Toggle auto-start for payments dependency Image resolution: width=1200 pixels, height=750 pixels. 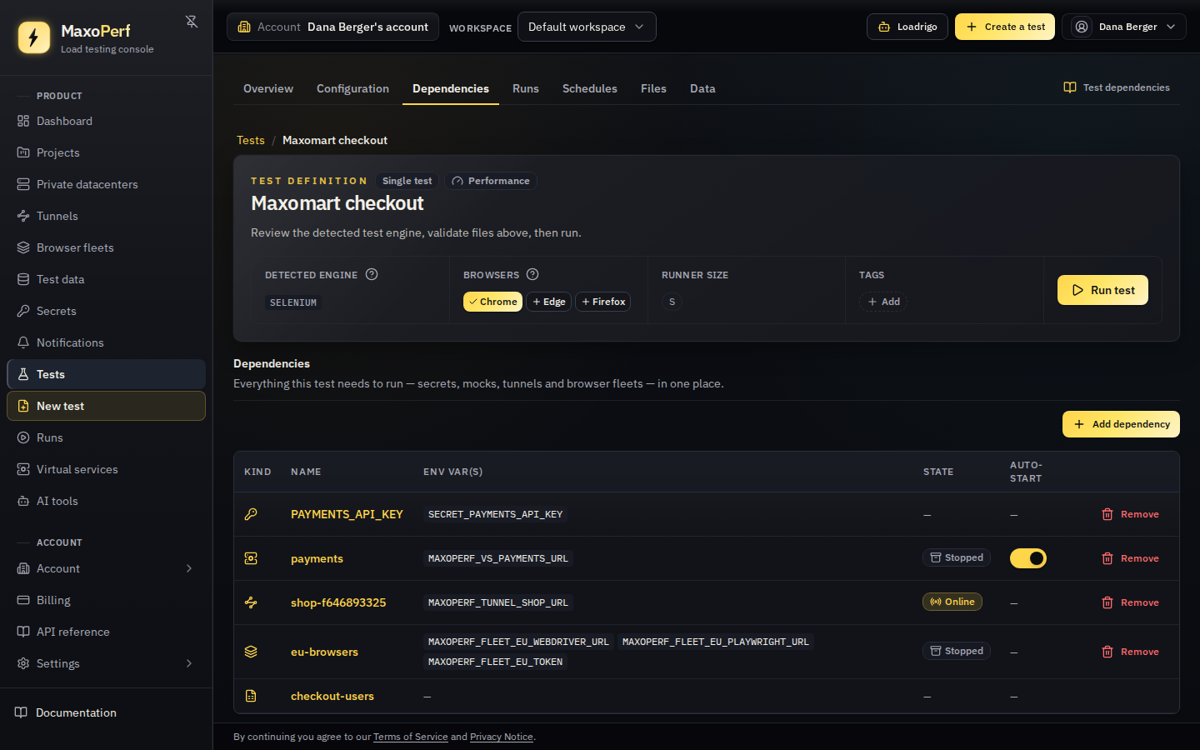(x=1028, y=558)
